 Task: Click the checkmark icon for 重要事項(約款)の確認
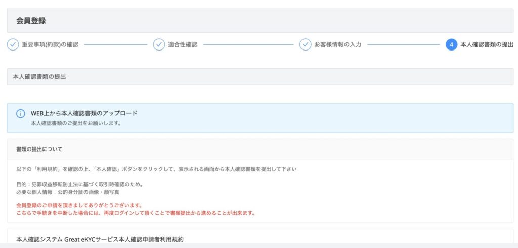pyautogui.click(x=13, y=44)
